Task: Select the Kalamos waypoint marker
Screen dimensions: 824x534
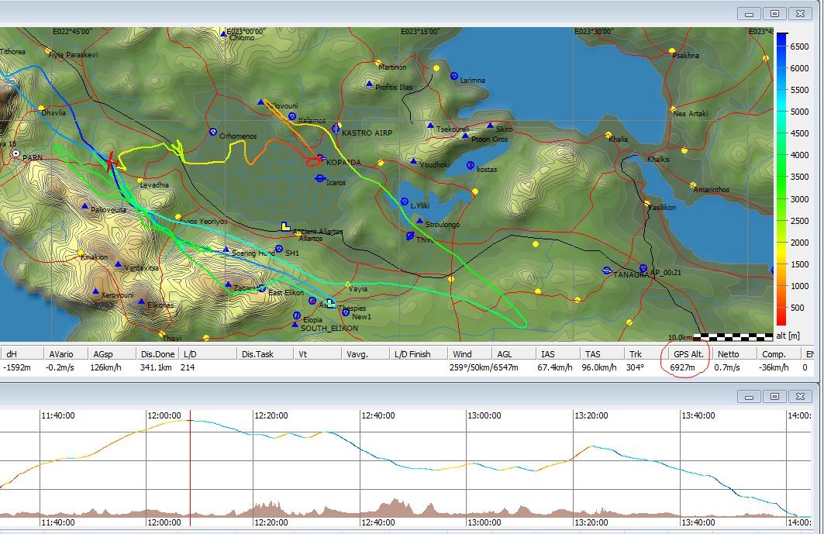Action: coord(292,117)
